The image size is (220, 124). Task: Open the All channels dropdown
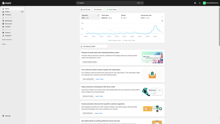click(x=98, y=10)
